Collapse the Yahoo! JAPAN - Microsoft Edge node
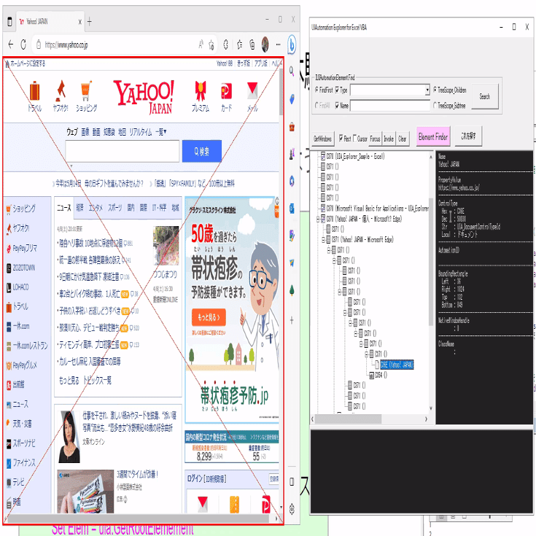Viewport: 536px width, 536px height. click(x=323, y=240)
